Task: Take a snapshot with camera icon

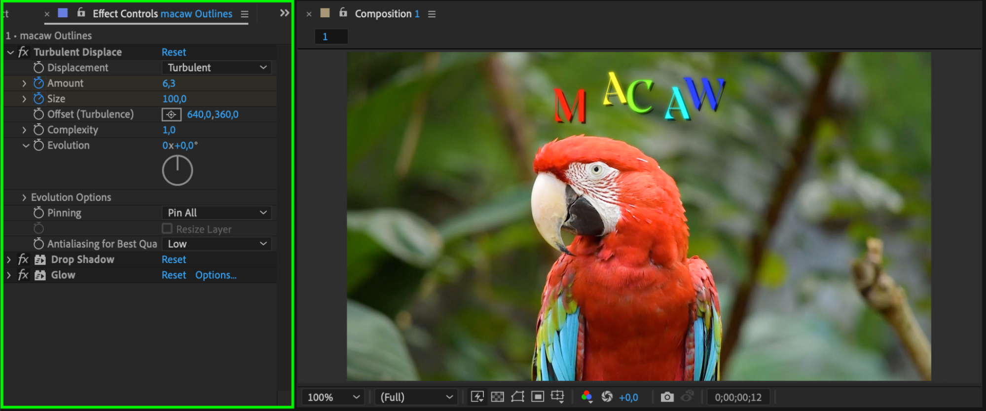Action: click(x=667, y=397)
